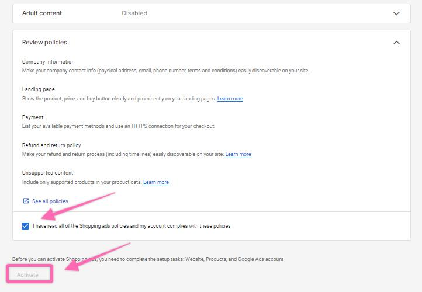Image resolution: width=422 pixels, height=292 pixels.
Task: Click the Landing page policy heading
Action: click(x=39, y=89)
